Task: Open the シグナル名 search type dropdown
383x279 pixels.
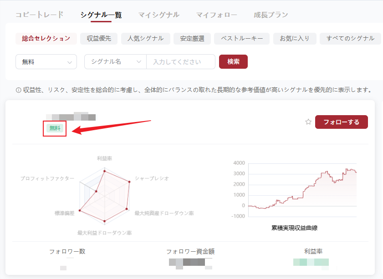Action: click(x=115, y=62)
